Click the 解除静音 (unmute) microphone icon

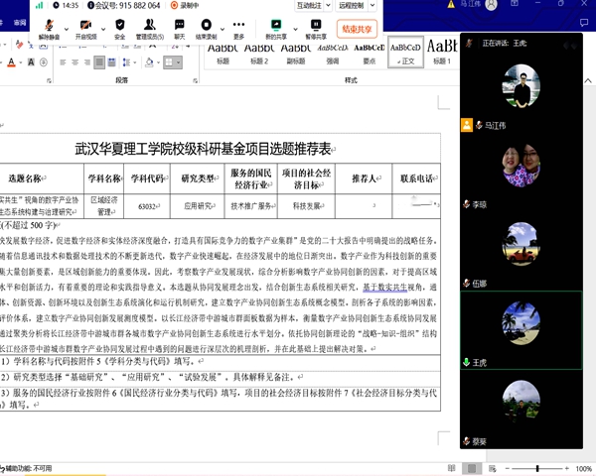click(x=48, y=25)
